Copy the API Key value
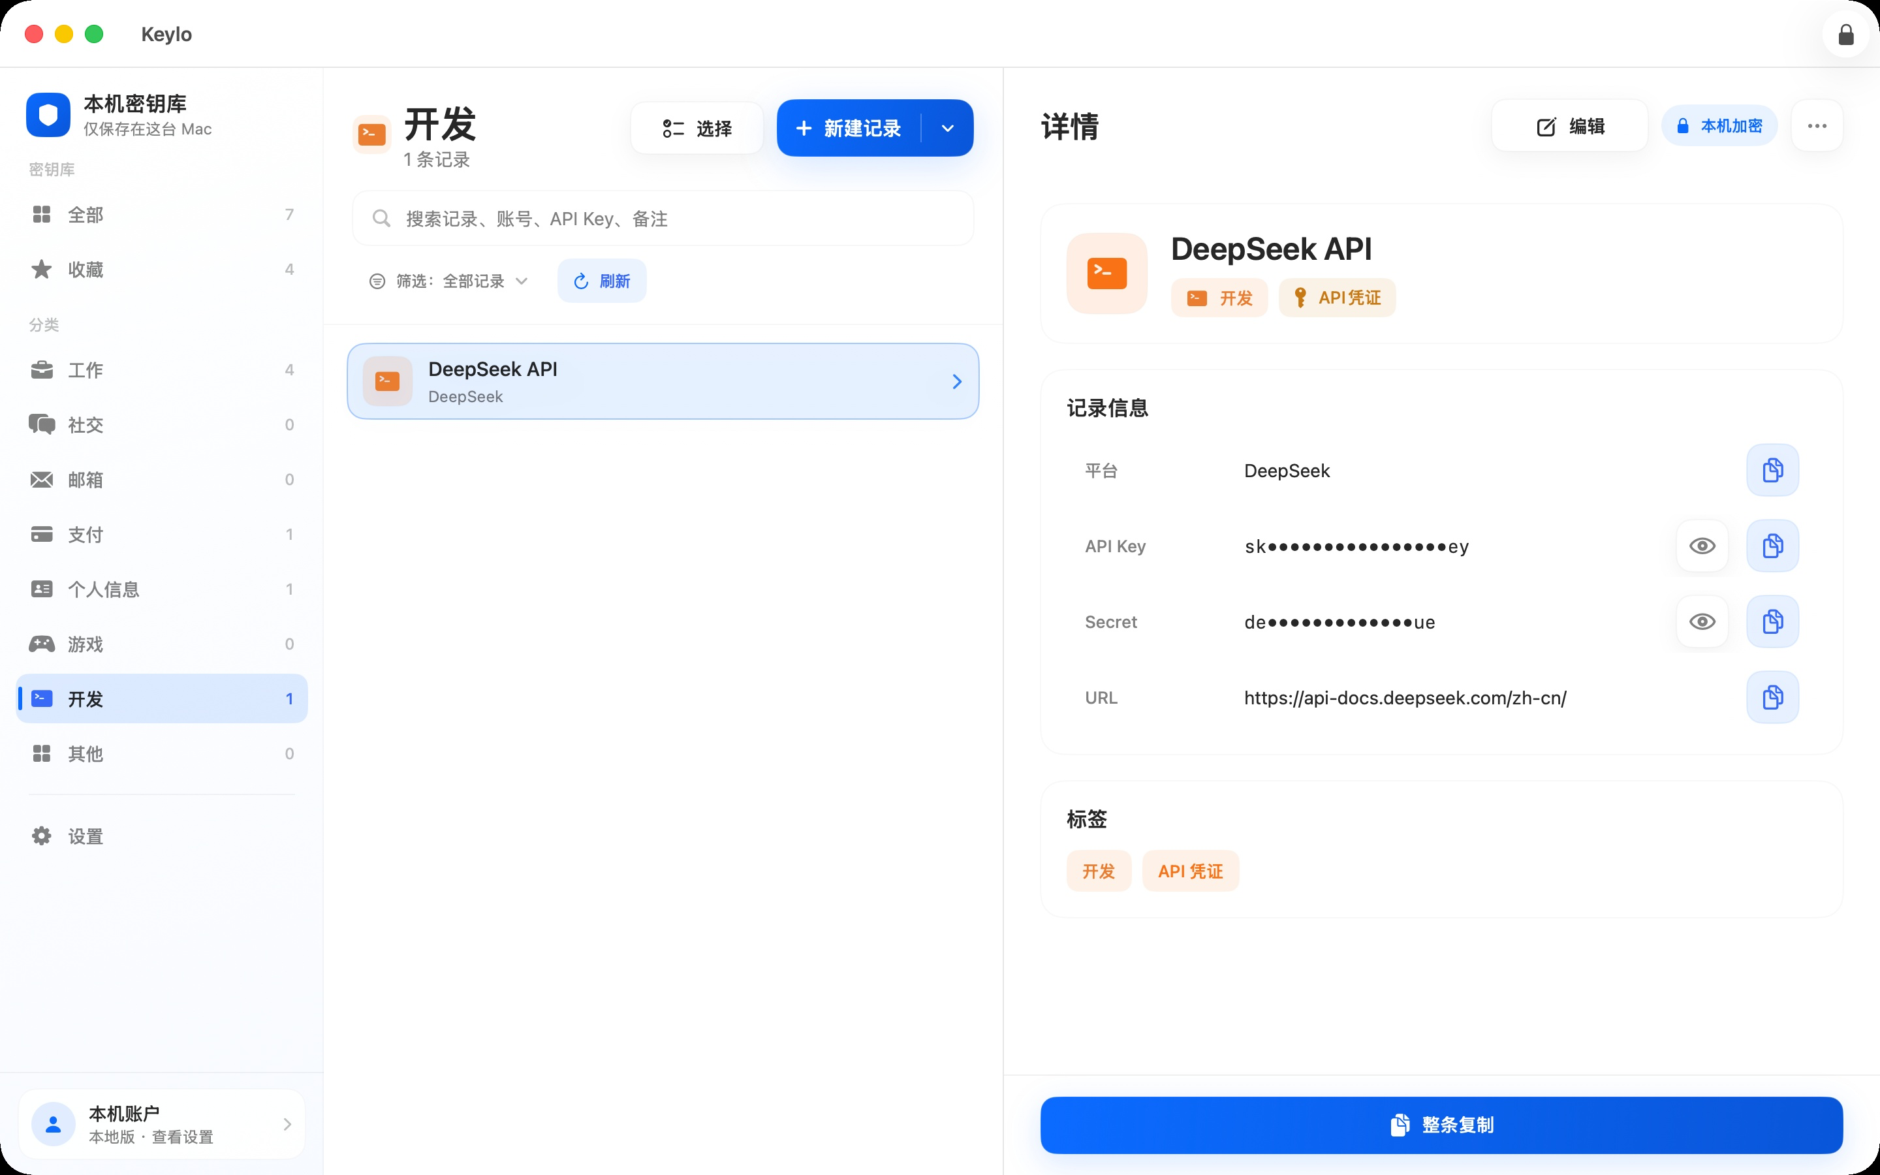Image resolution: width=1880 pixels, height=1175 pixels. pyautogui.click(x=1772, y=546)
